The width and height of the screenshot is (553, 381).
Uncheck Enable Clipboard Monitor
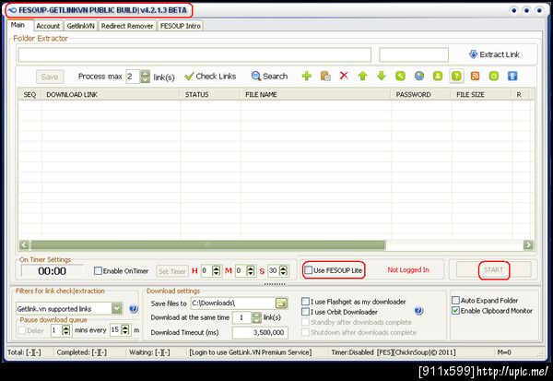coord(455,311)
